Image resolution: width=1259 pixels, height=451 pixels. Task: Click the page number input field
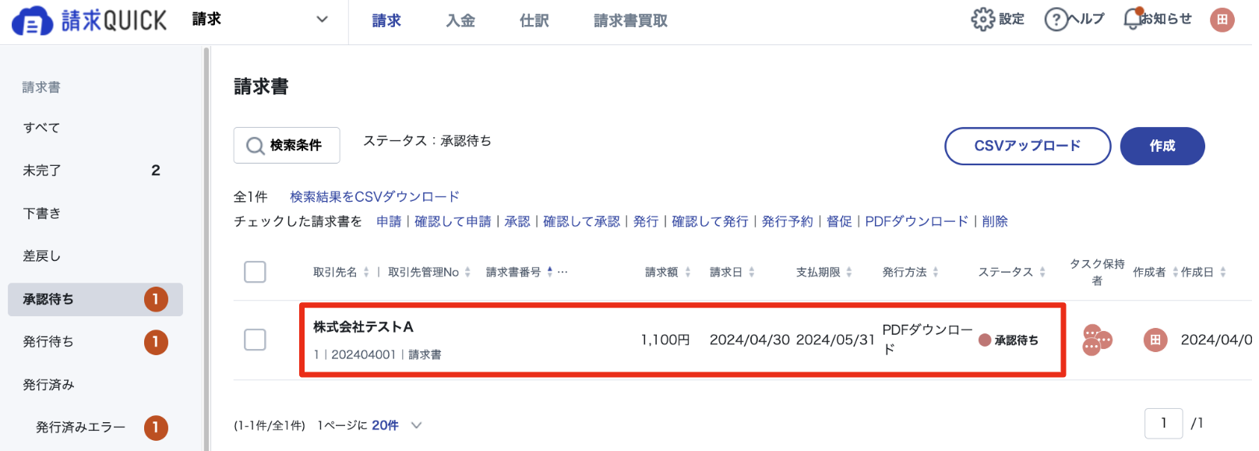[x=1163, y=423]
